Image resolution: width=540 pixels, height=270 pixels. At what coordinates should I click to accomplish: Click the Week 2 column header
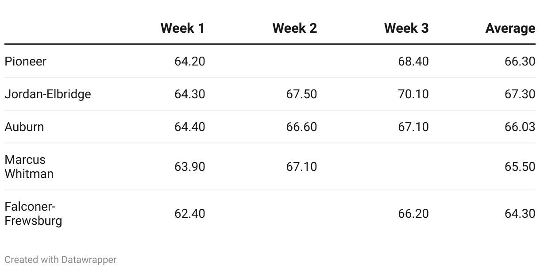click(x=294, y=28)
